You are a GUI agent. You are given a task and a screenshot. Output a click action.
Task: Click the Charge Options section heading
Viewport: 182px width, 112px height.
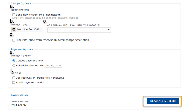click(x=21, y=3)
